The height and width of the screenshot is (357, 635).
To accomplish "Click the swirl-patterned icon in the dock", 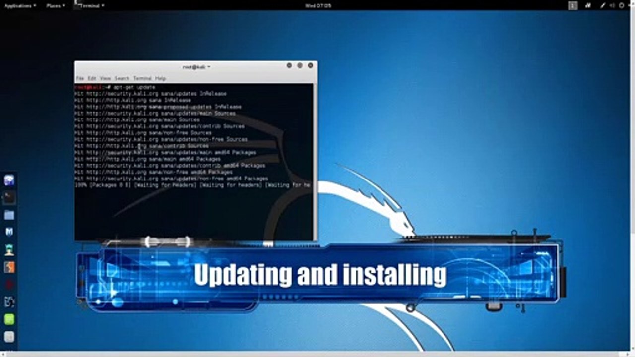I will point(9,301).
